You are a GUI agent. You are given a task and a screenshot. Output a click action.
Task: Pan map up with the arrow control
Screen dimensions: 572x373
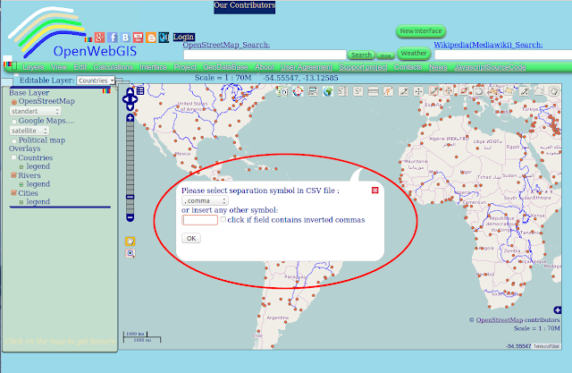[130, 91]
